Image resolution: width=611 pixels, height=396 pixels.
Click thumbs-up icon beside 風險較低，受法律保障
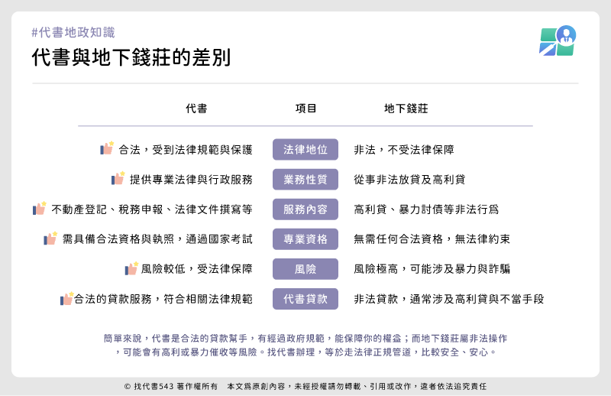(x=131, y=269)
